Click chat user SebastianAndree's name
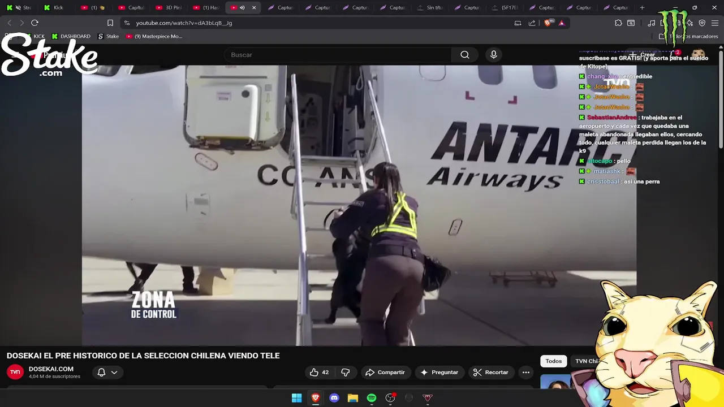724x407 pixels. coord(611,118)
